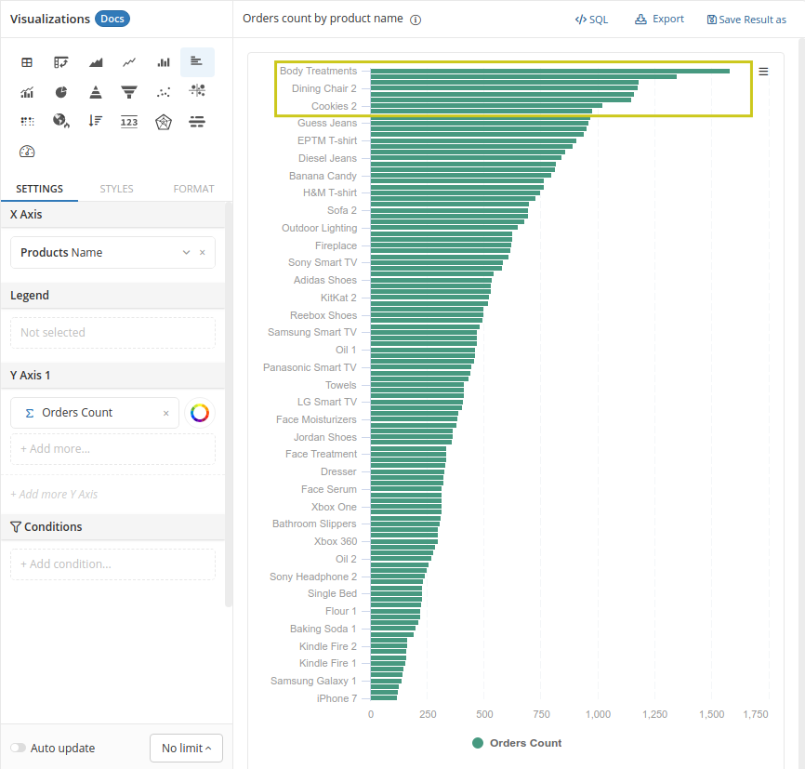The image size is (805, 769).
Task: Click the Legend Not selected field
Action: pos(113,332)
